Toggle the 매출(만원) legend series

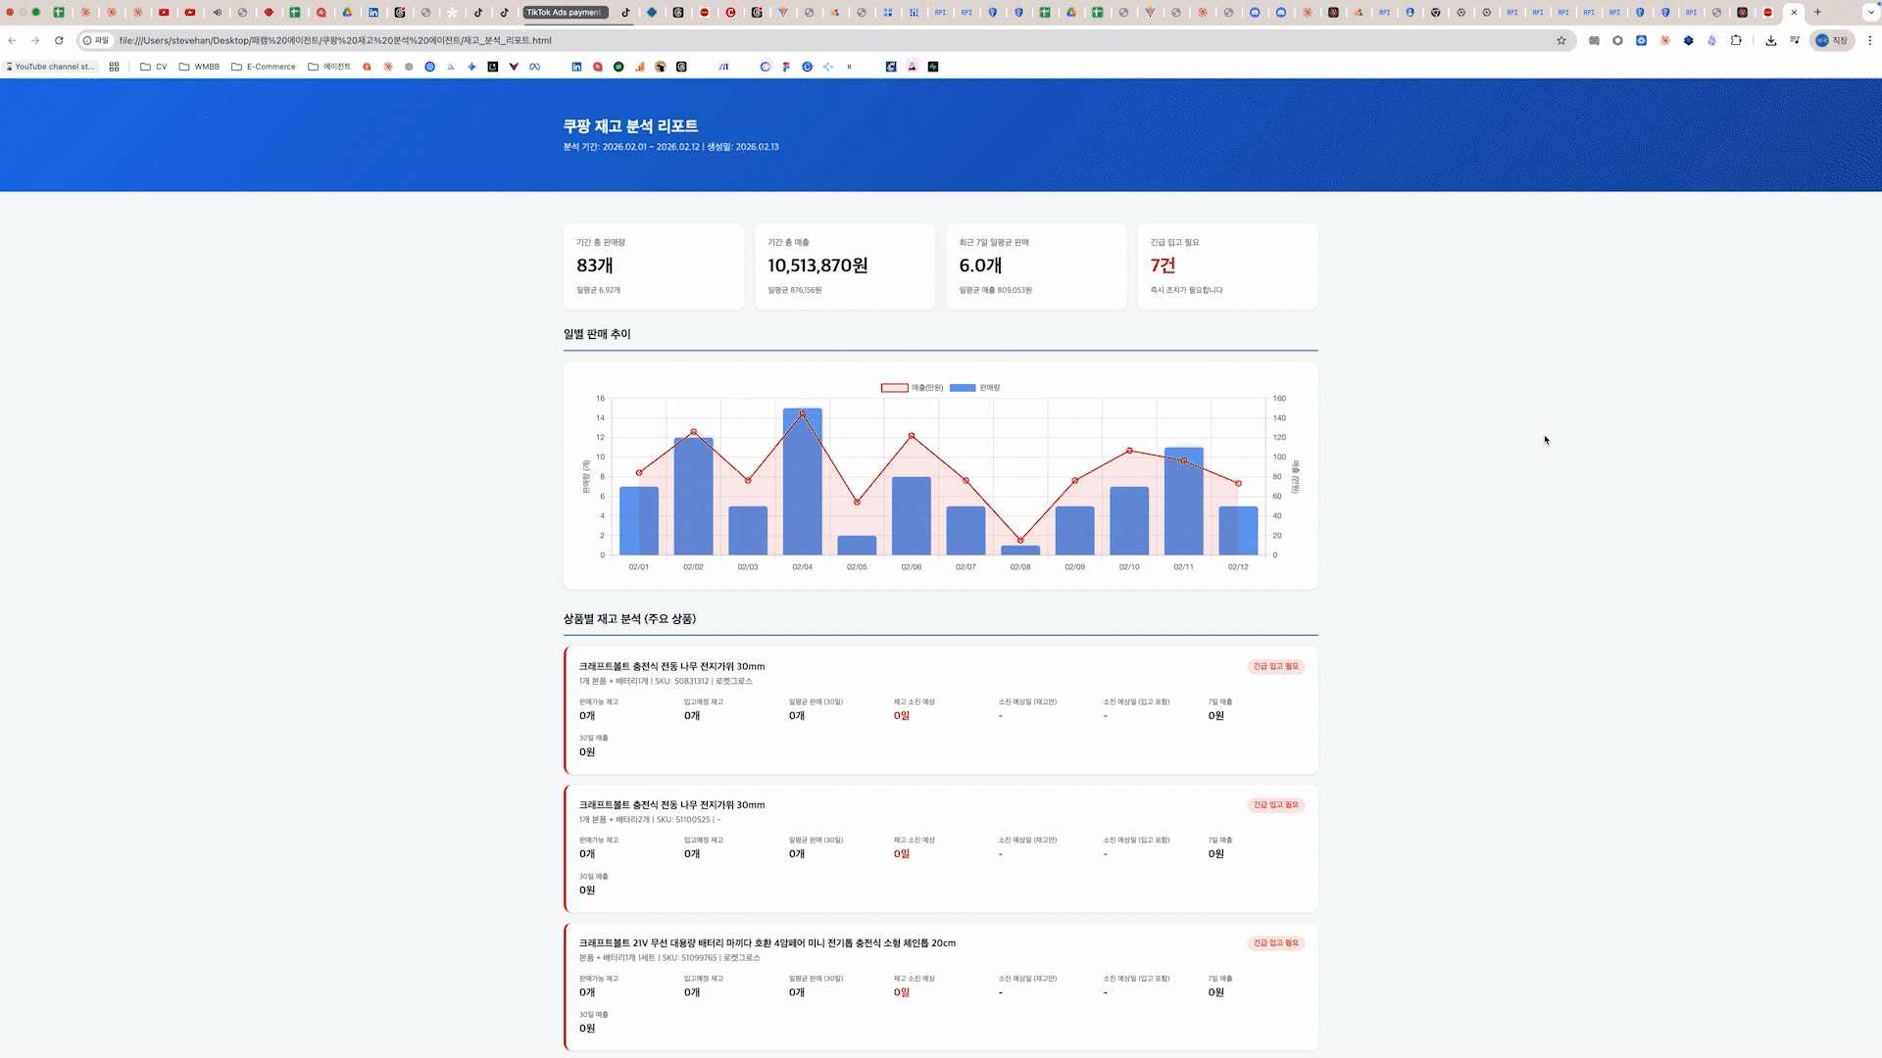(912, 388)
